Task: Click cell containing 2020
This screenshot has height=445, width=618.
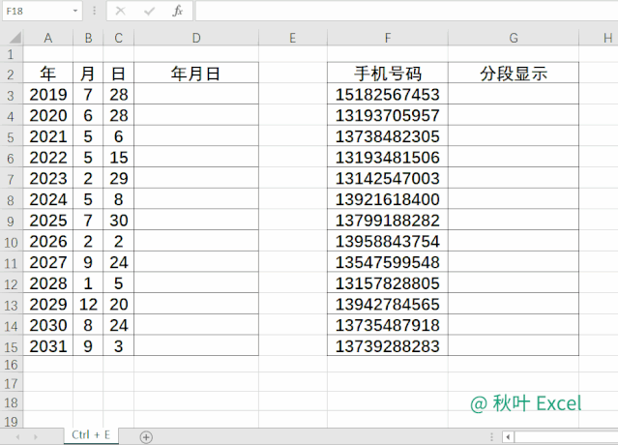Action: [48, 115]
